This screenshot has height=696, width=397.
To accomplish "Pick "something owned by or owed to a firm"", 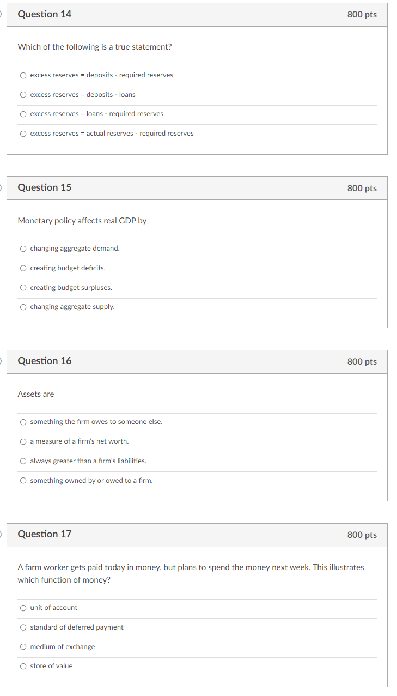I will (x=23, y=480).
